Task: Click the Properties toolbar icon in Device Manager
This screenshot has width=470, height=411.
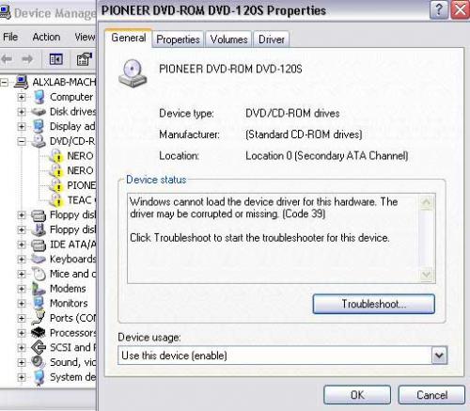Action: (84, 59)
